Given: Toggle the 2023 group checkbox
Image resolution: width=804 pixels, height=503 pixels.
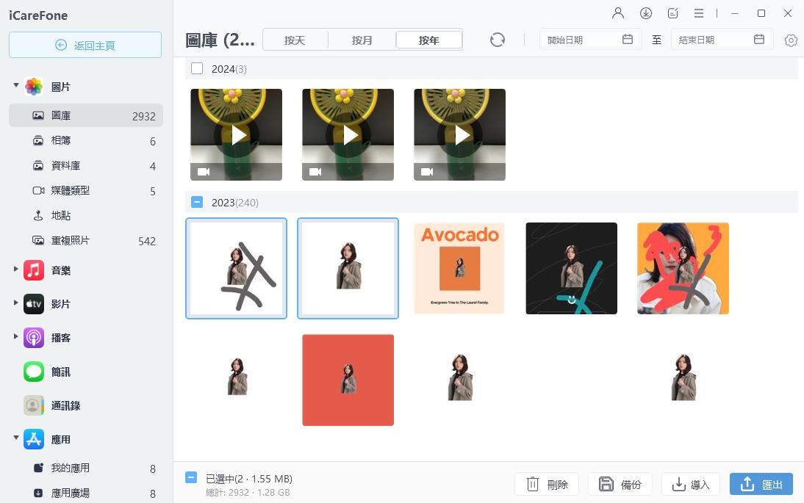Looking at the screenshot, I should click(197, 203).
